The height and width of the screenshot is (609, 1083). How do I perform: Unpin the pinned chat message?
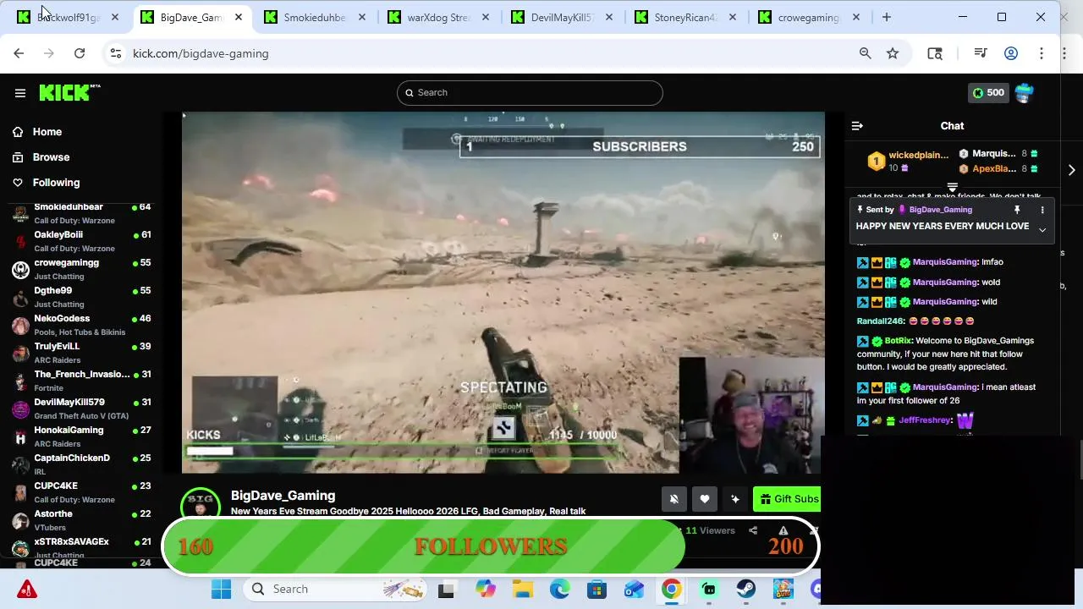[1017, 210]
